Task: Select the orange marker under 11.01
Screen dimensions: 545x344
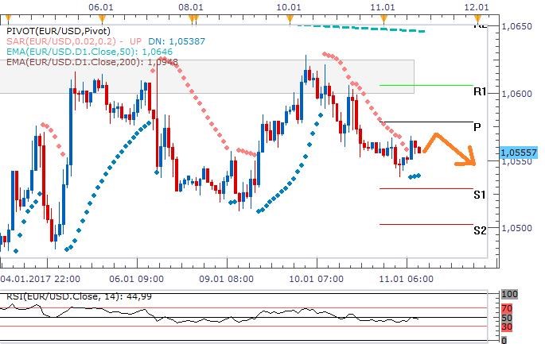Action: 383,17
